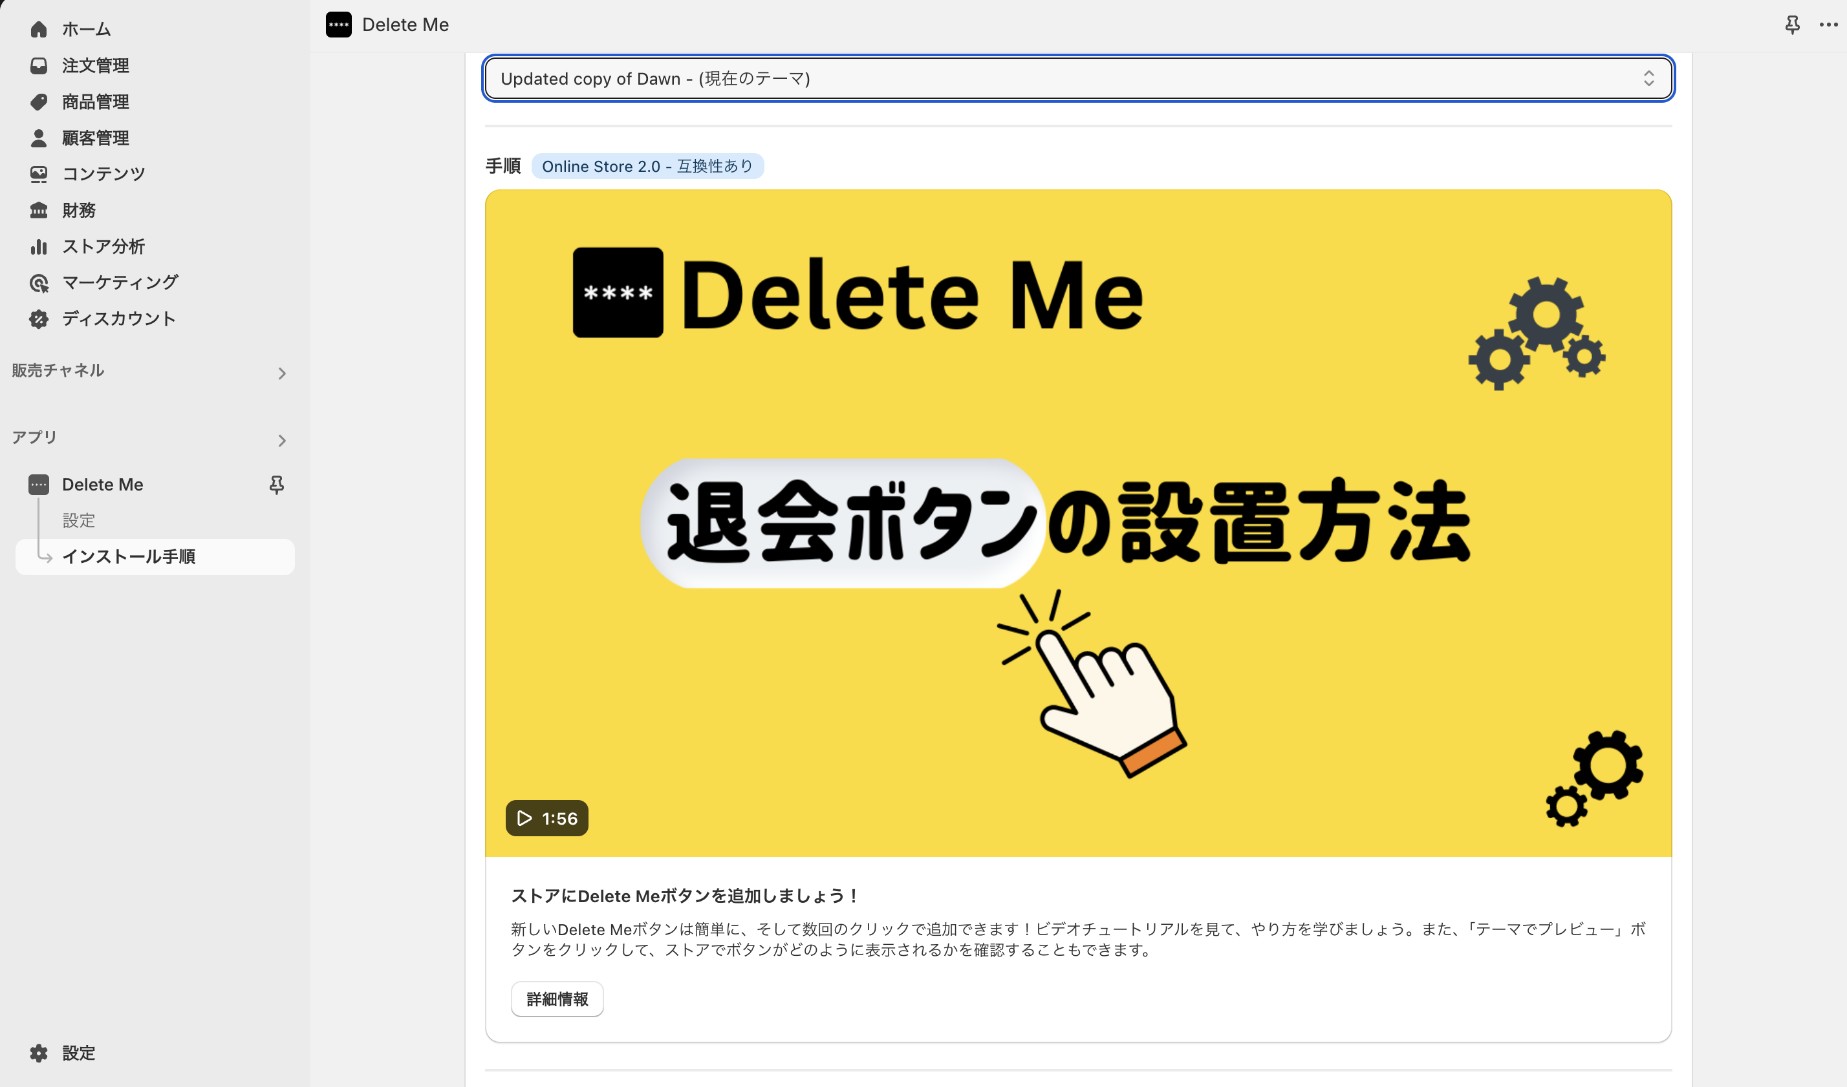Select インストール手順 sub-item

(155, 556)
